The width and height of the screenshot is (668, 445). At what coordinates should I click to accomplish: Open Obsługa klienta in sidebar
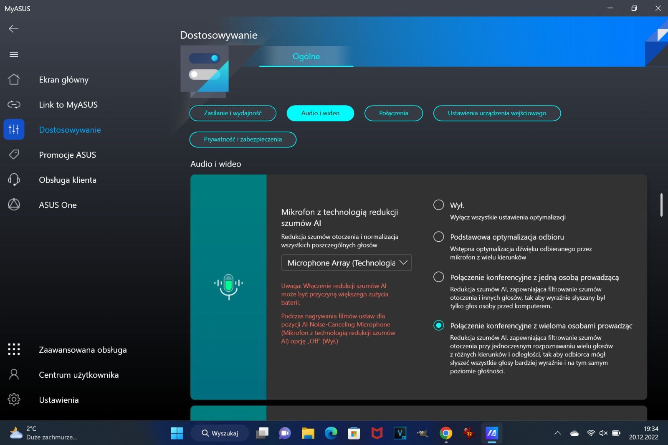pos(68,180)
